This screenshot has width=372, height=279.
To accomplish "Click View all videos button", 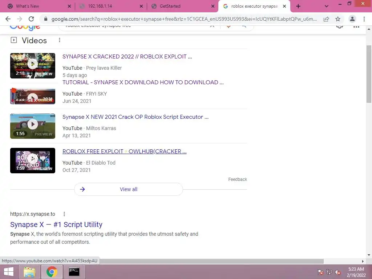I will coord(129,189).
